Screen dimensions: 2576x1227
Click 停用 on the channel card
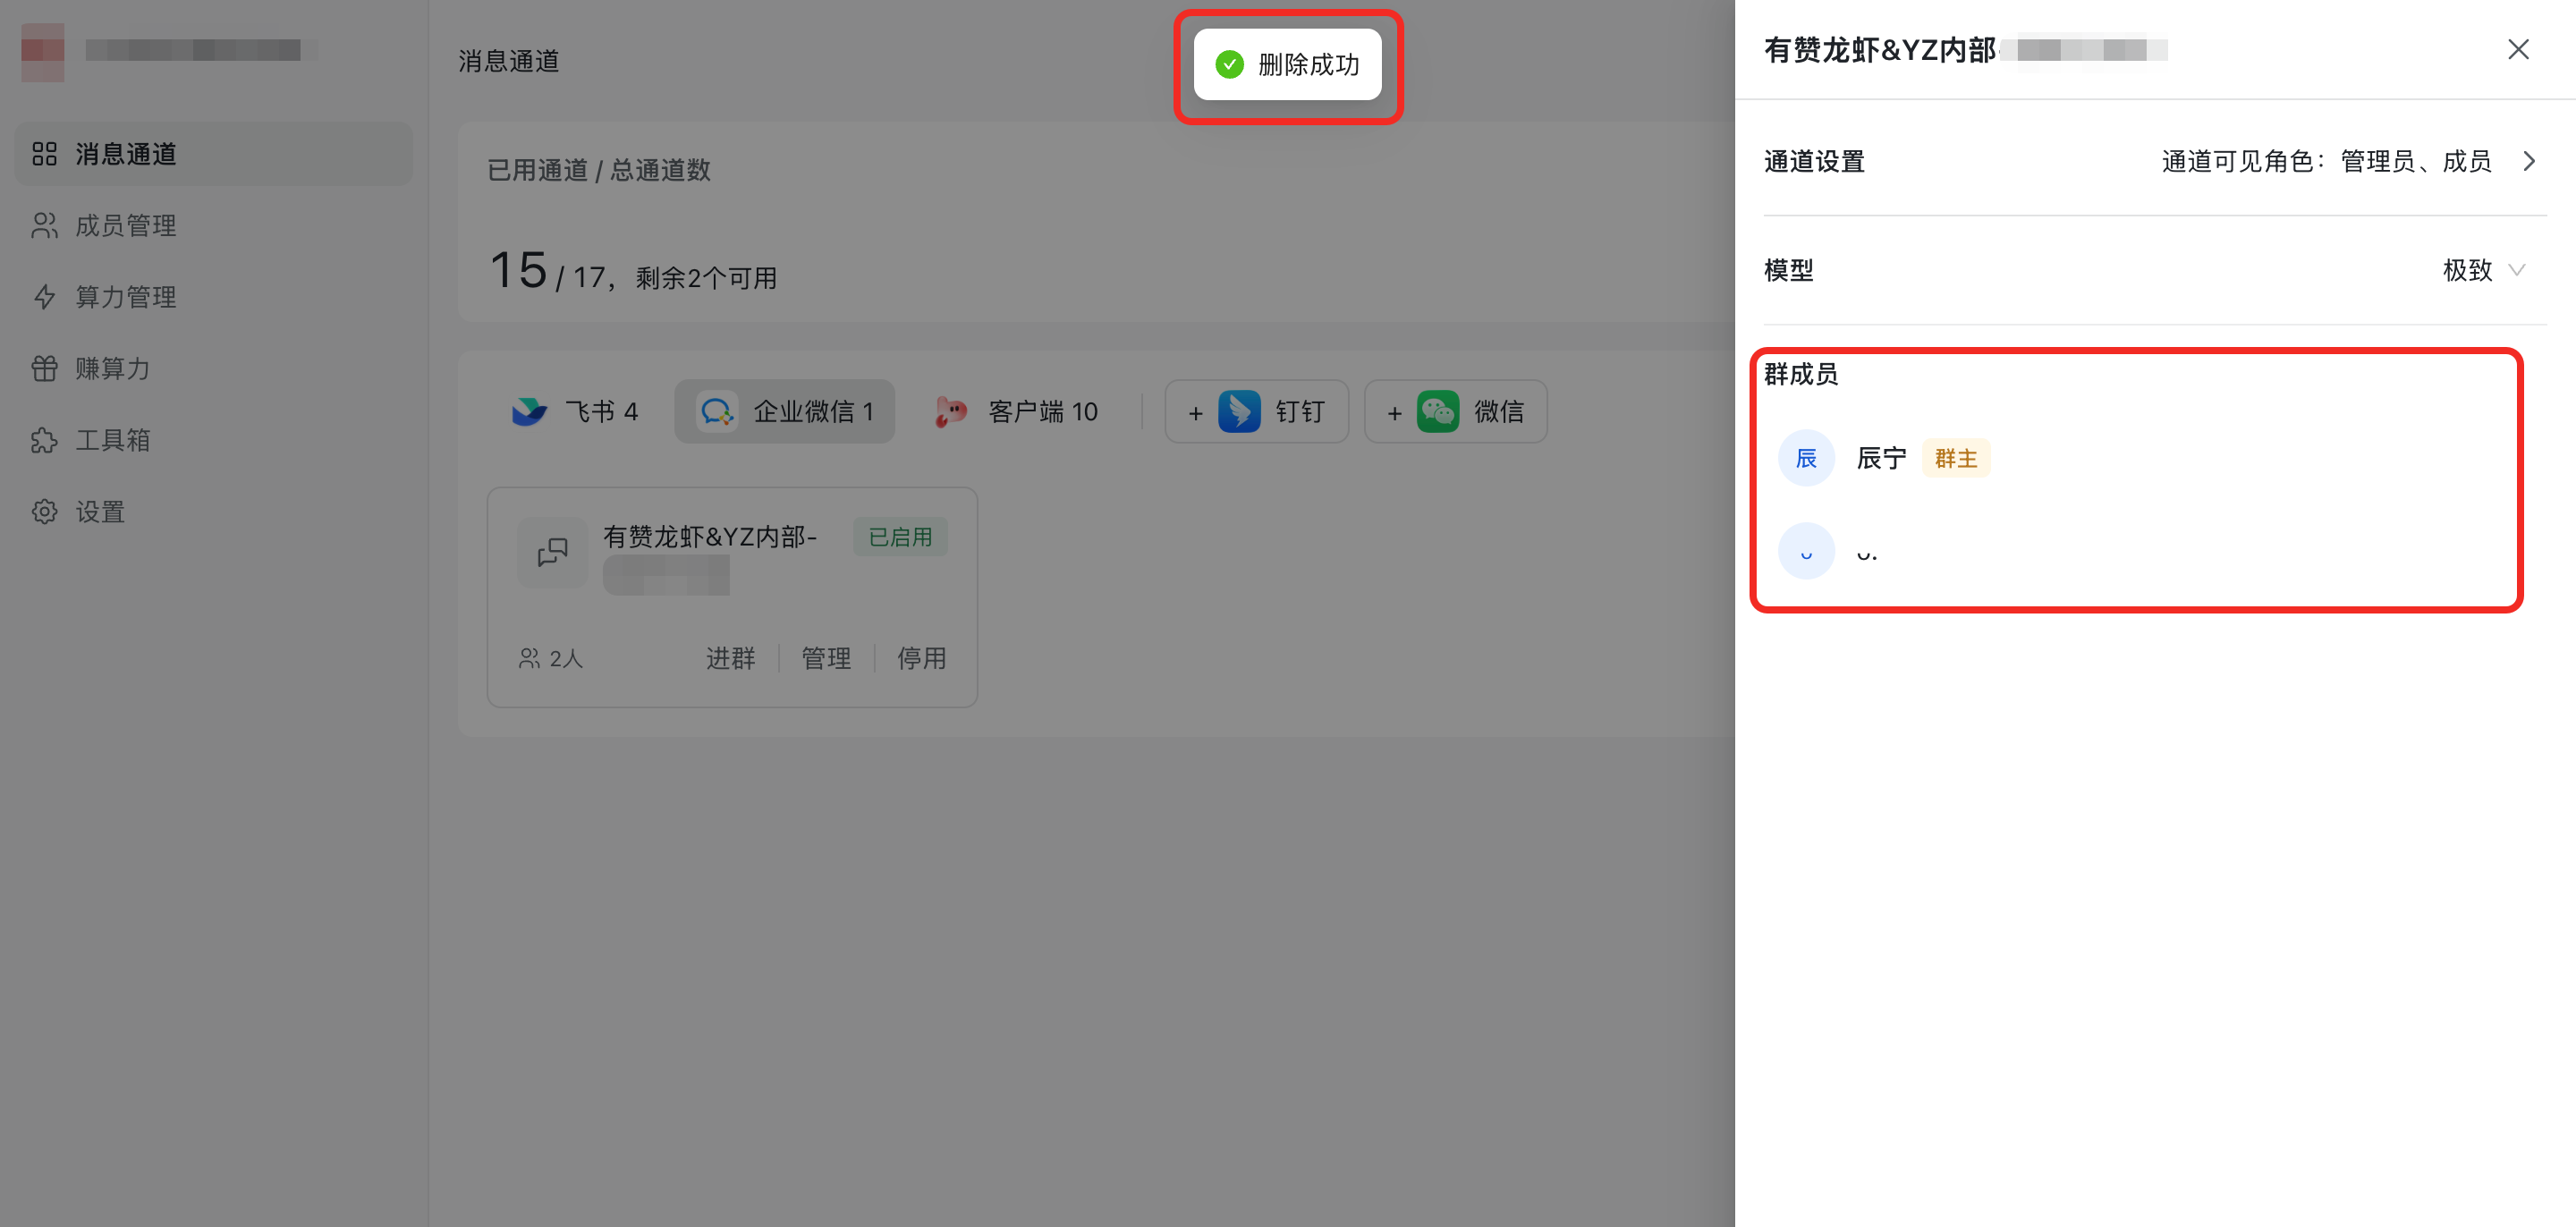(921, 658)
